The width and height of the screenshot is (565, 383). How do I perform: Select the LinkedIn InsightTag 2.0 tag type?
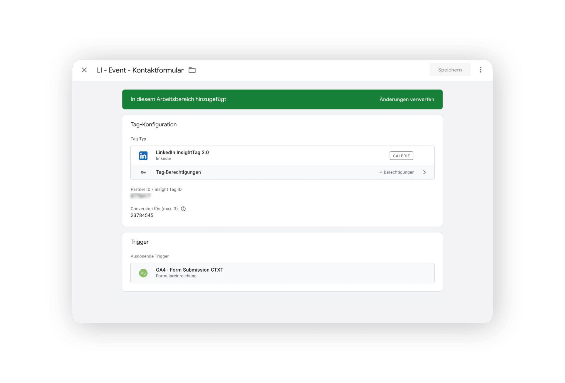pos(182,152)
